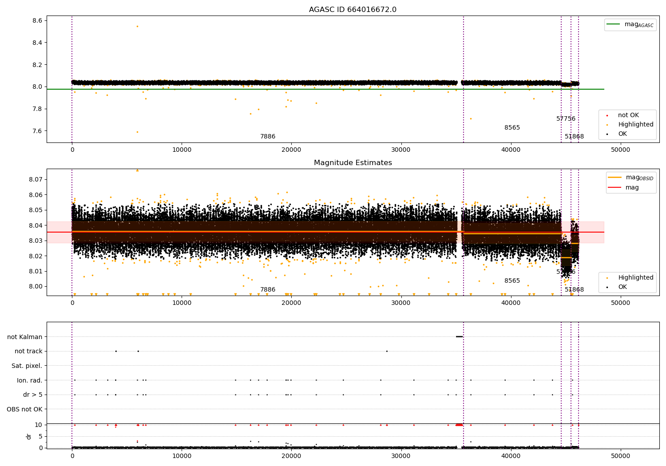Click the red 'mag' legend entry in middle plot
The width and height of the screenshot is (666, 466).
(x=623, y=187)
